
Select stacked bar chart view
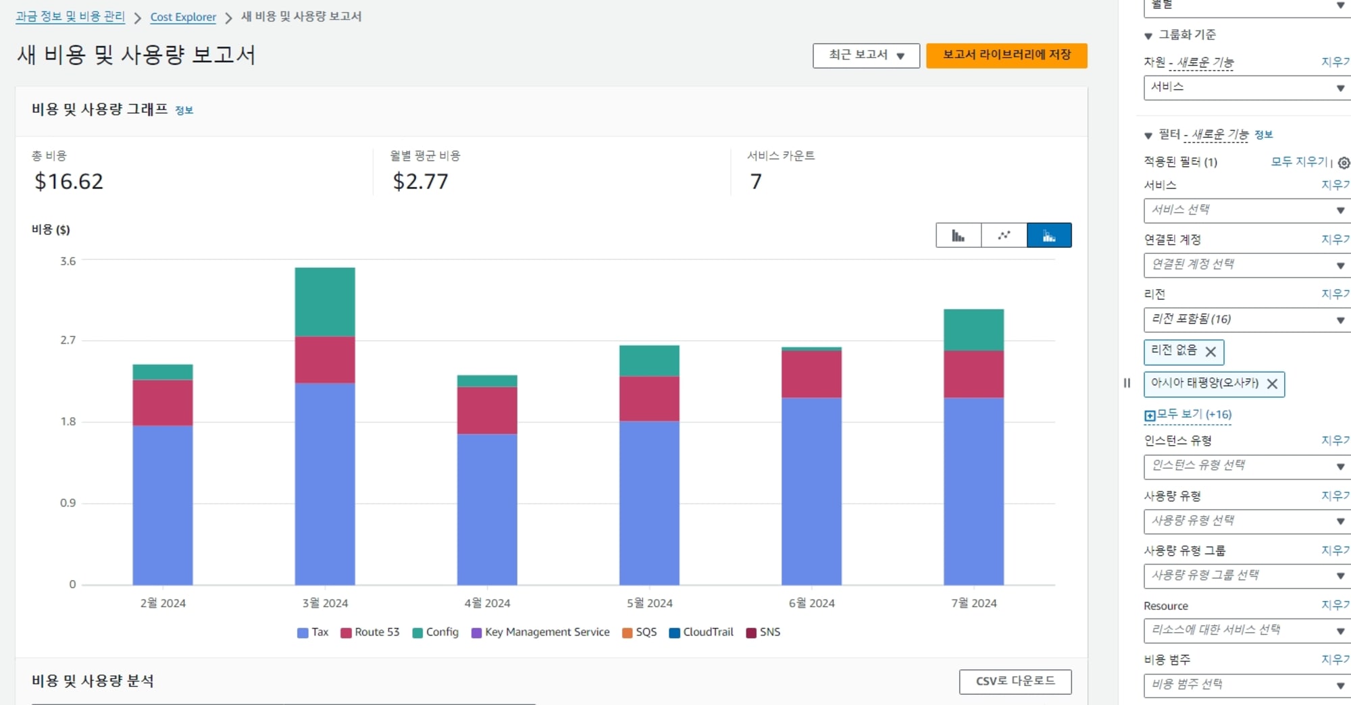pos(1049,236)
